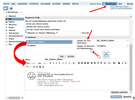This screenshot has width=135, height=100.
Task: Open find and replace binoculars tool
Action: point(119,63)
